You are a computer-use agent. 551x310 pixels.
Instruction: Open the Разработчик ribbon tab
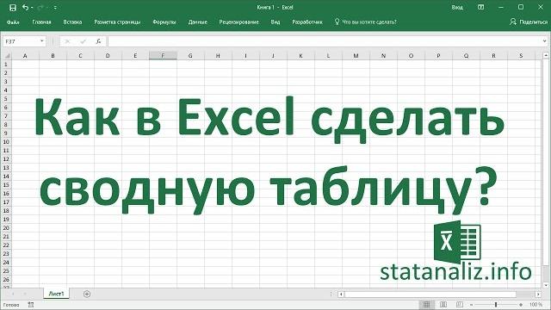pos(307,22)
